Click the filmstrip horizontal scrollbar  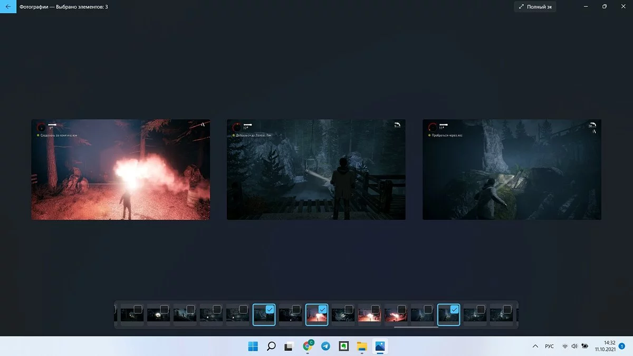416,327
